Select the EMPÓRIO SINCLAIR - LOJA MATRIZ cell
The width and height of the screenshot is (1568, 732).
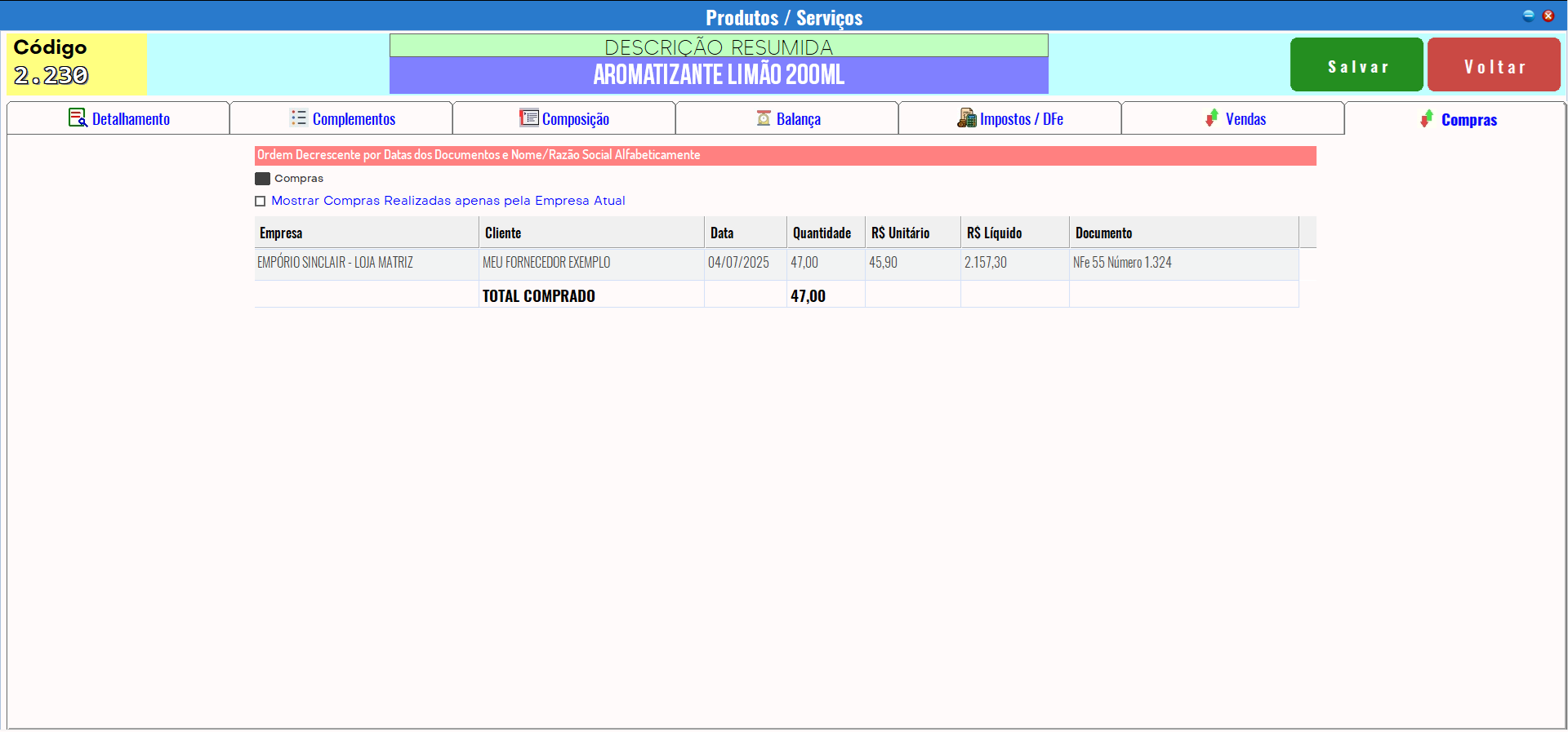coord(367,263)
